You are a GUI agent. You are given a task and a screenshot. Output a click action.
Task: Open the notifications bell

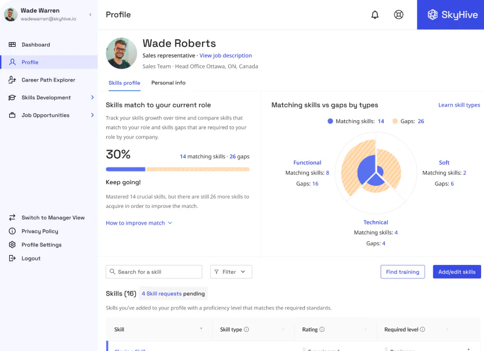[x=375, y=14]
